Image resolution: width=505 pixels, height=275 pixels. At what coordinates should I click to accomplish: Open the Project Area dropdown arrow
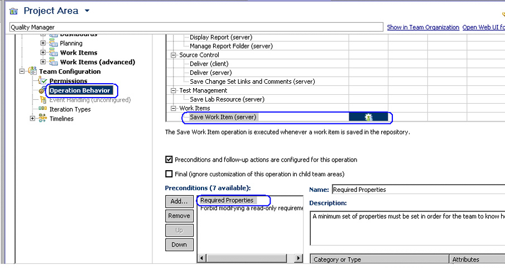click(86, 11)
